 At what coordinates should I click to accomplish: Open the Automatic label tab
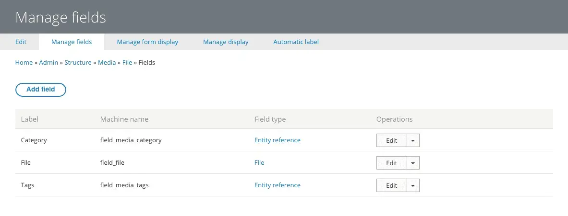[296, 42]
